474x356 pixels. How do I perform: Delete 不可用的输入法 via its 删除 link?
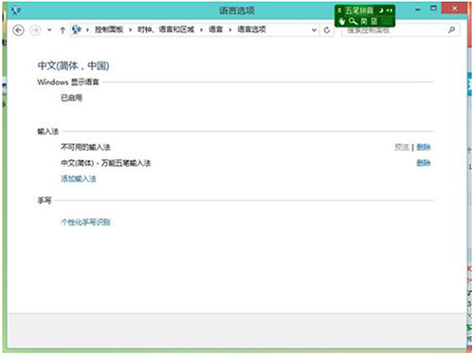point(424,147)
